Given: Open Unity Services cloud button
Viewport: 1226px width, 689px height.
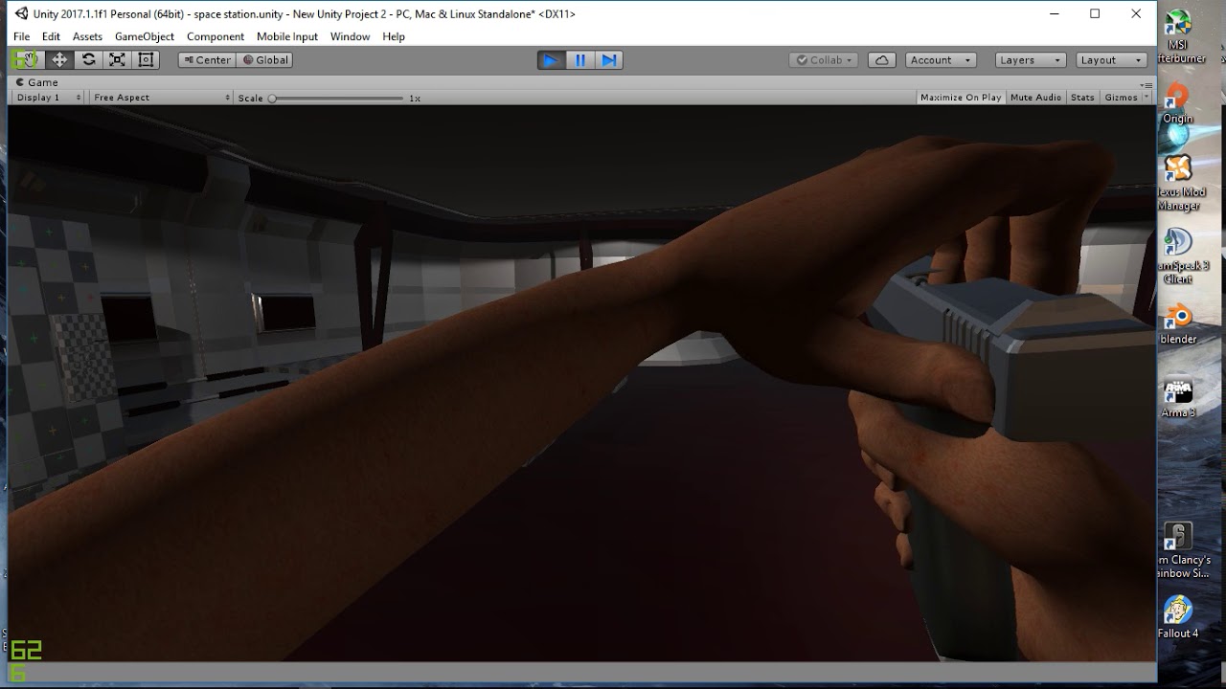Looking at the screenshot, I should pos(881,59).
